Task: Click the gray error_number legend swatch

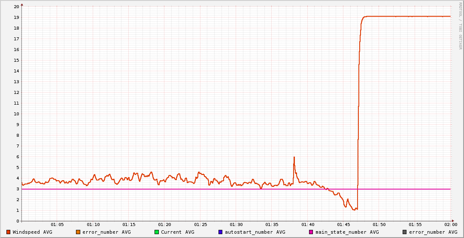Action: [x=404, y=232]
